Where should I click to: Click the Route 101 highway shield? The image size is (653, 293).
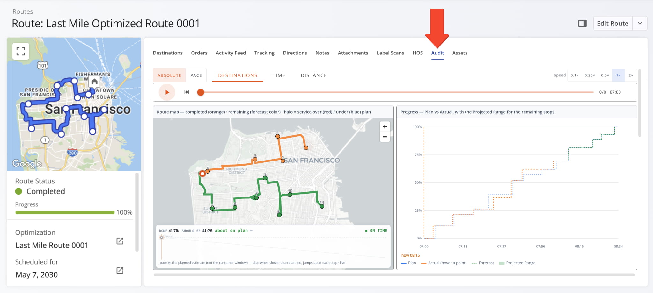[x=42, y=66]
